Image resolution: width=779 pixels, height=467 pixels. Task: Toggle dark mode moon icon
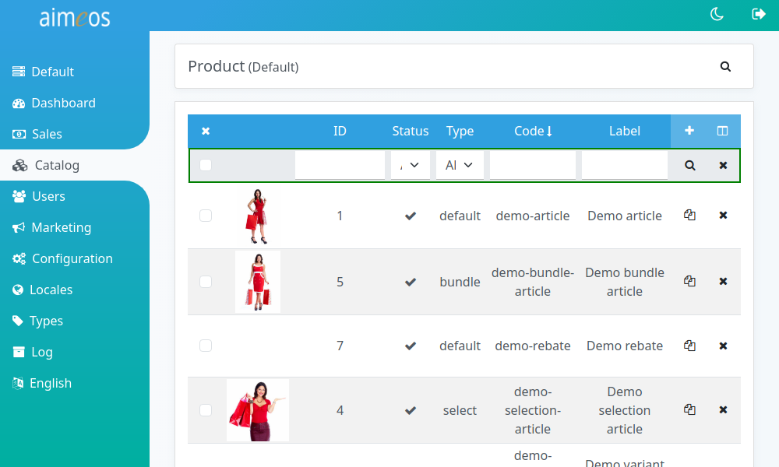click(x=717, y=14)
